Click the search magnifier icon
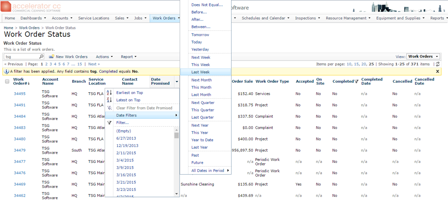This screenshot has height=203, width=448. (41, 56)
